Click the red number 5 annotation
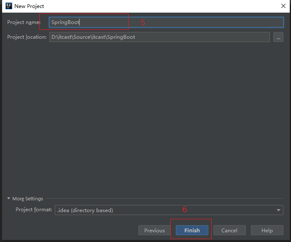The height and width of the screenshot is (242, 291). click(x=143, y=23)
